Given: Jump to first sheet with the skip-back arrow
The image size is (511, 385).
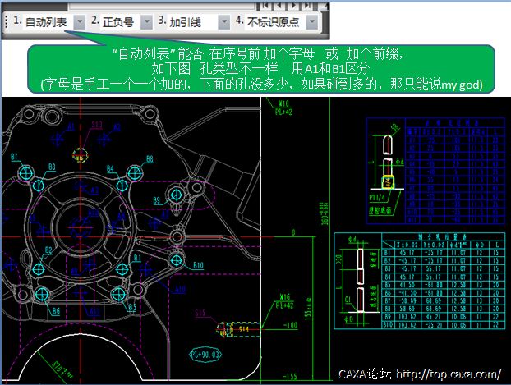Looking at the screenshot, I should coord(265,6).
